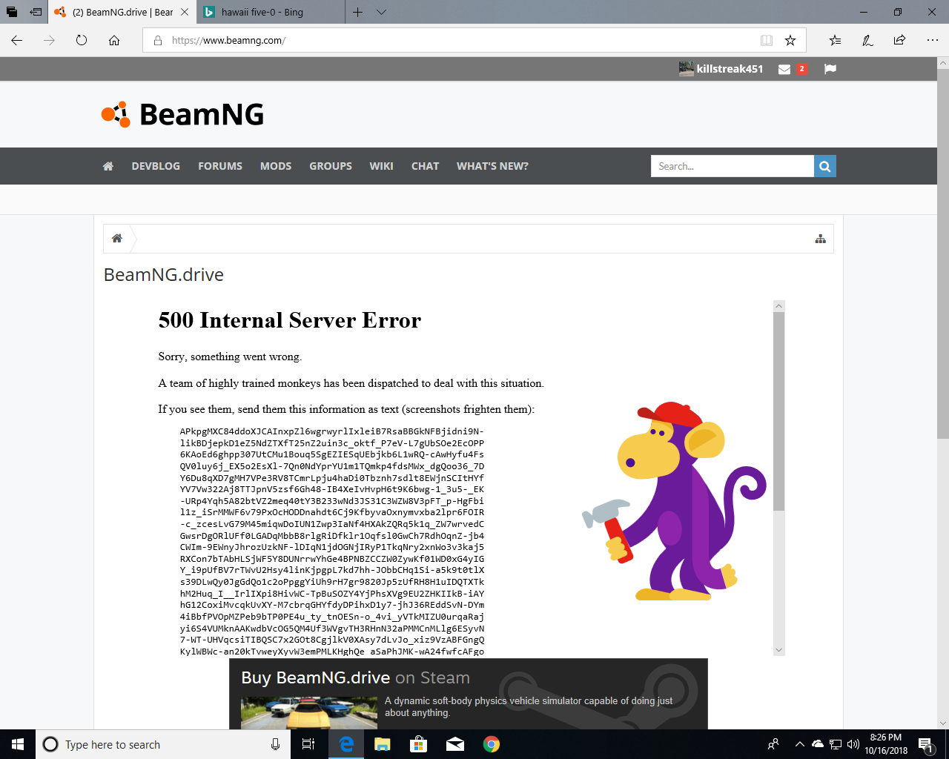This screenshot has height=759, width=949.
Task: Click the breadcrumb home icon
Action: coord(117,239)
